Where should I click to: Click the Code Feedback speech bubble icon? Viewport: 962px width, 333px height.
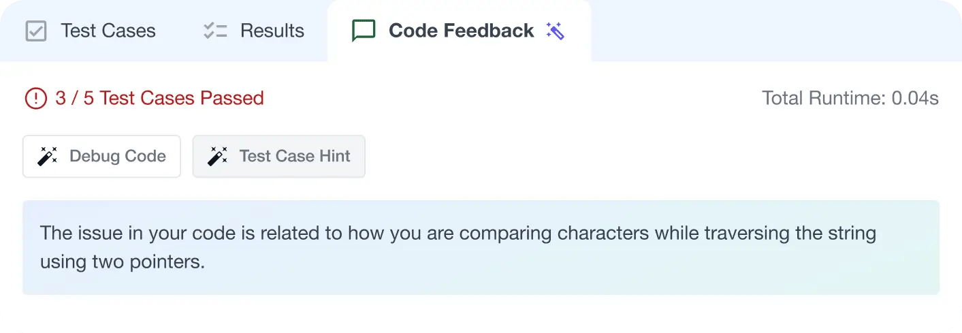point(364,31)
